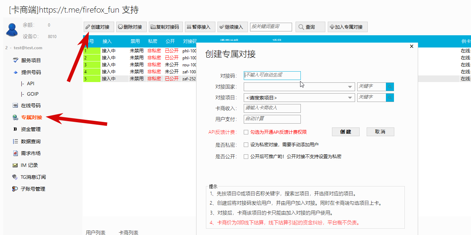Select table row number 1
The width and height of the screenshot is (471, 235).
[140, 51]
